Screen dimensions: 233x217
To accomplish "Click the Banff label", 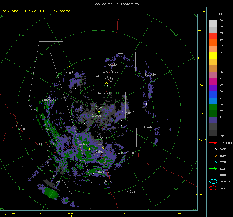I will (43, 144).
